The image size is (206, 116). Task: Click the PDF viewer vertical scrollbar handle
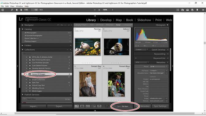pos(204,43)
